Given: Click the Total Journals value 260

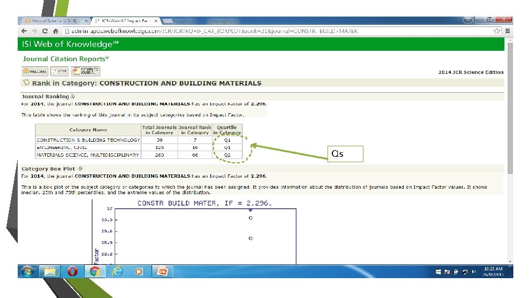Looking at the screenshot, I should click(159, 155).
